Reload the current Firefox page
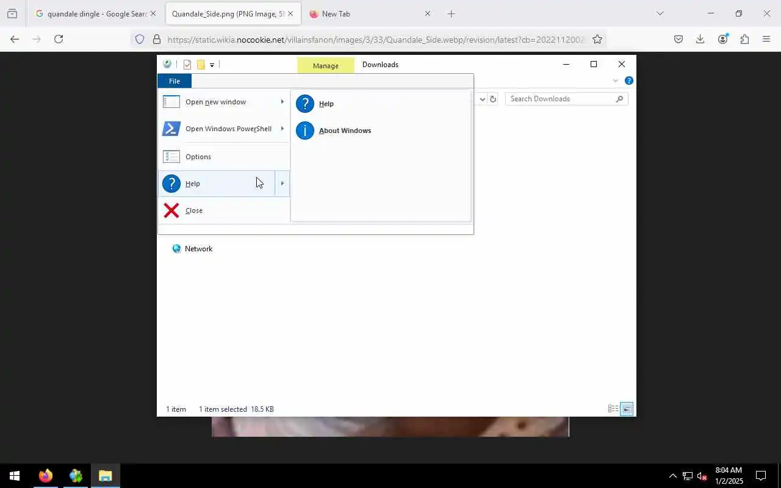Screen dimensions: 781x488 click(x=59, y=39)
